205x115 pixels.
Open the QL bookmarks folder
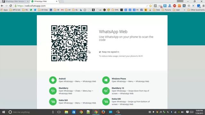(x=75, y=10)
